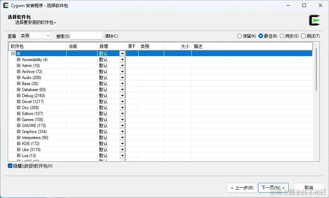Go back with 上一步(B) button

tap(242, 188)
